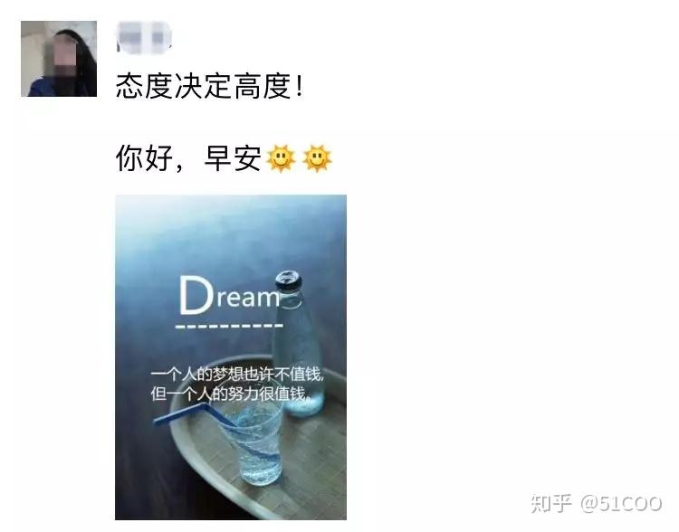Click the letters 'ream' in the Dream poster
The height and width of the screenshot is (532, 679).
pyautogui.click(x=247, y=298)
